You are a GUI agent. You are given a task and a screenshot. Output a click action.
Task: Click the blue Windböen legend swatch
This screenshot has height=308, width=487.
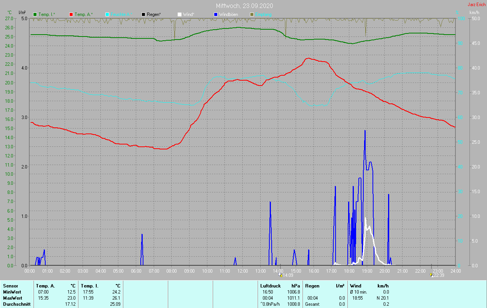(216, 14)
